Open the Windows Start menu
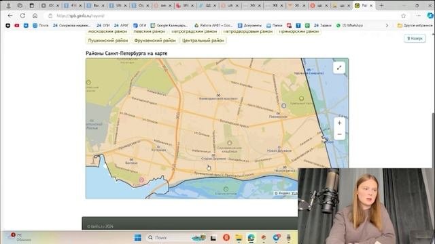The height and width of the screenshot is (244, 435). click(x=137, y=237)
